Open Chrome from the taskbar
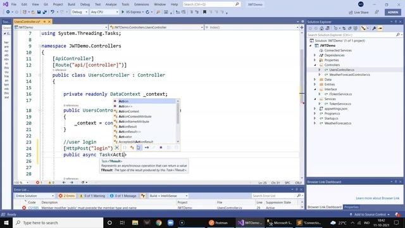 point(159,223)
